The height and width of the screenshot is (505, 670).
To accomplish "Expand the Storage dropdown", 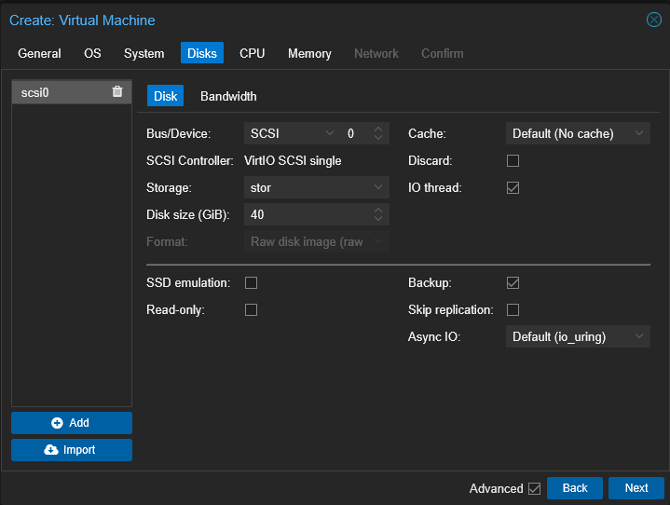I will (316, 188).
